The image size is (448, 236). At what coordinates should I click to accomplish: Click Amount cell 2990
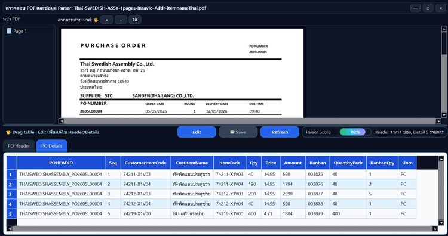point(293,194)
